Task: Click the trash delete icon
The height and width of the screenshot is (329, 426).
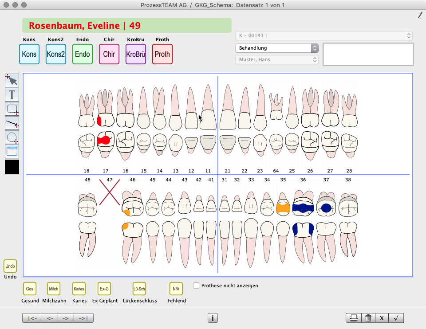Action: pyautogui.click(x=368, y=318)
